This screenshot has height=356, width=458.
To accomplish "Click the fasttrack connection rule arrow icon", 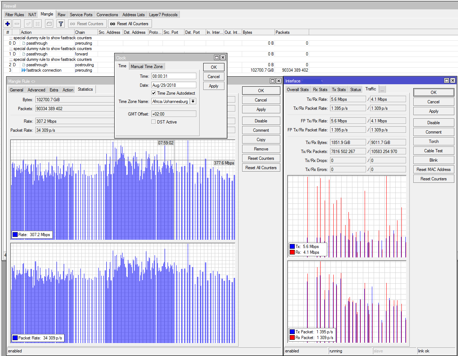I will coord(23,70).
